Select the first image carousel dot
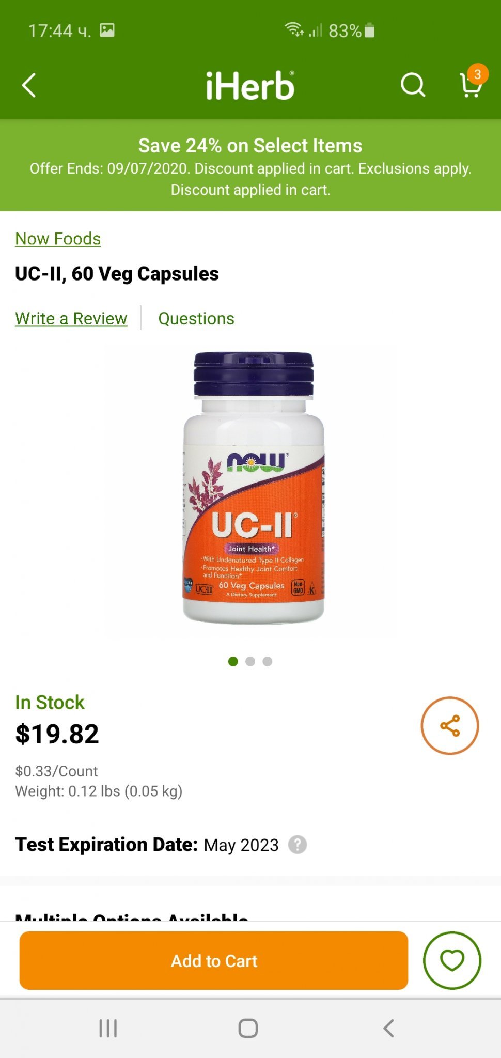This screenshot has height=1058, width=501. click(x=233, y=661)
